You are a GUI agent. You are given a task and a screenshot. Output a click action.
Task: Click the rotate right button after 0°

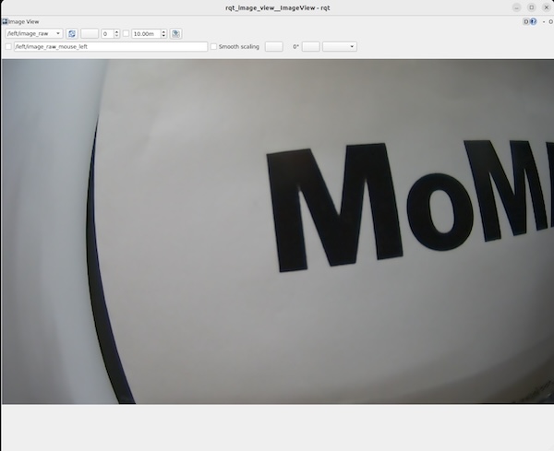point(311,47)
